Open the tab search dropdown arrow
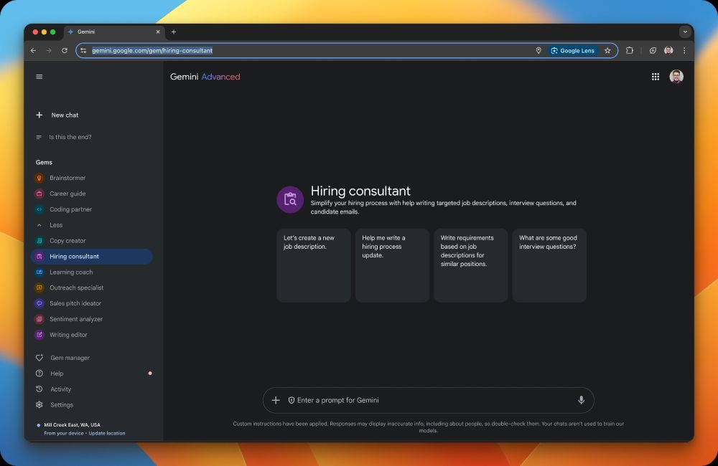 (685, 32)
